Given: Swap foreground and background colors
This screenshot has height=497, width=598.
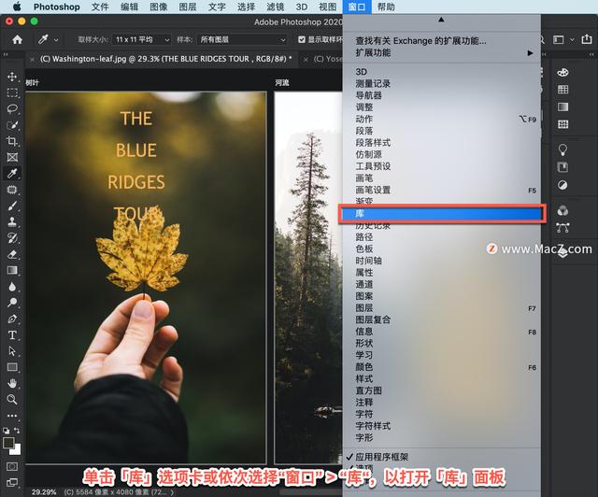Looking at the screenshot, I should [18, 432].
